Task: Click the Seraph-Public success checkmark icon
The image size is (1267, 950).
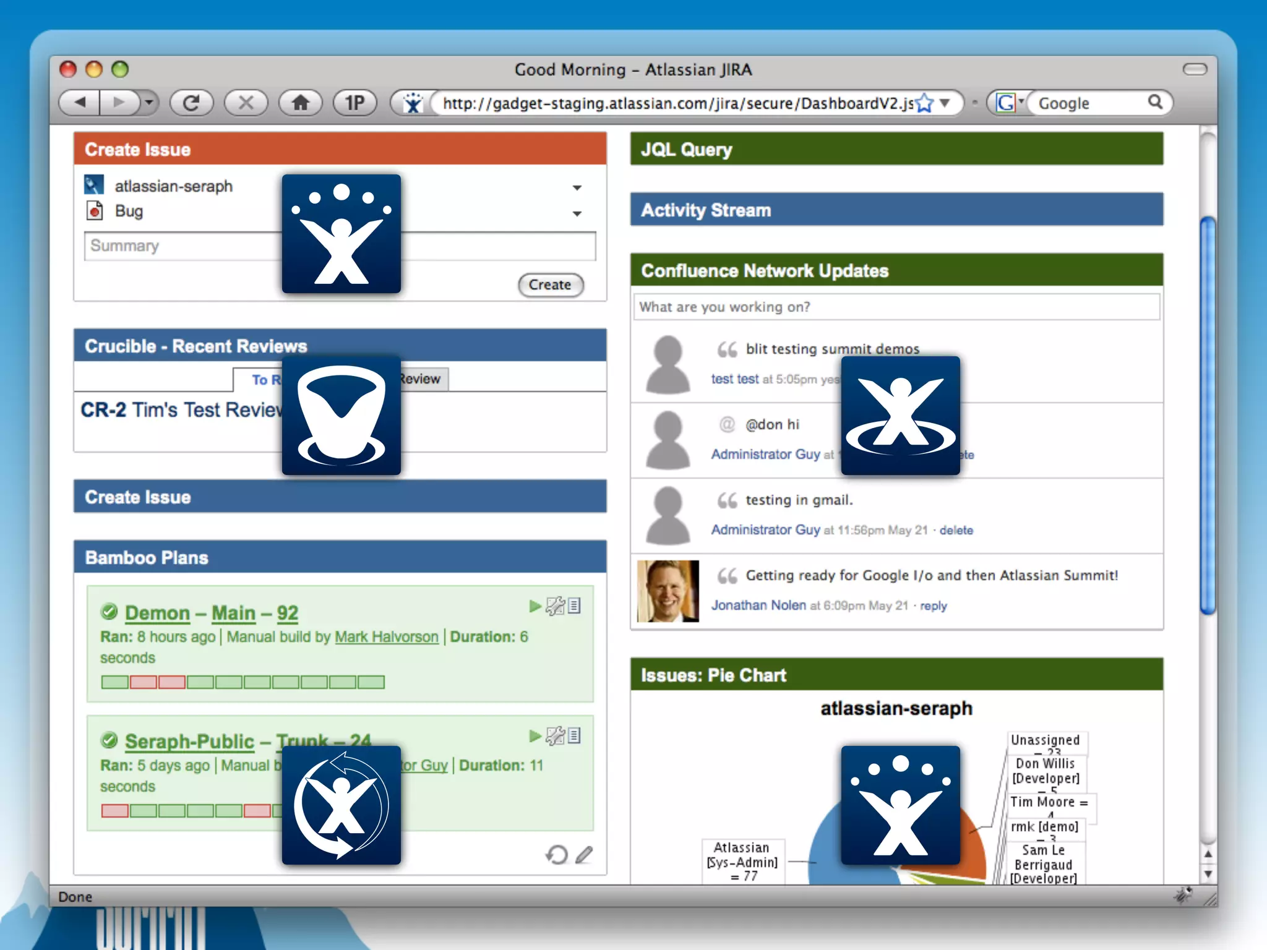Action: coord(110,741)
